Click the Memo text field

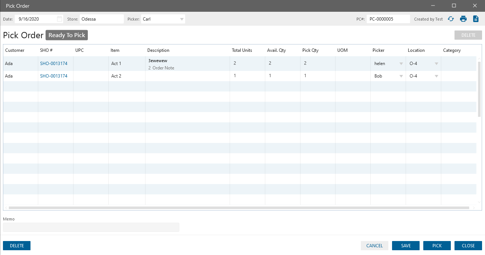(x=91, y=227)
